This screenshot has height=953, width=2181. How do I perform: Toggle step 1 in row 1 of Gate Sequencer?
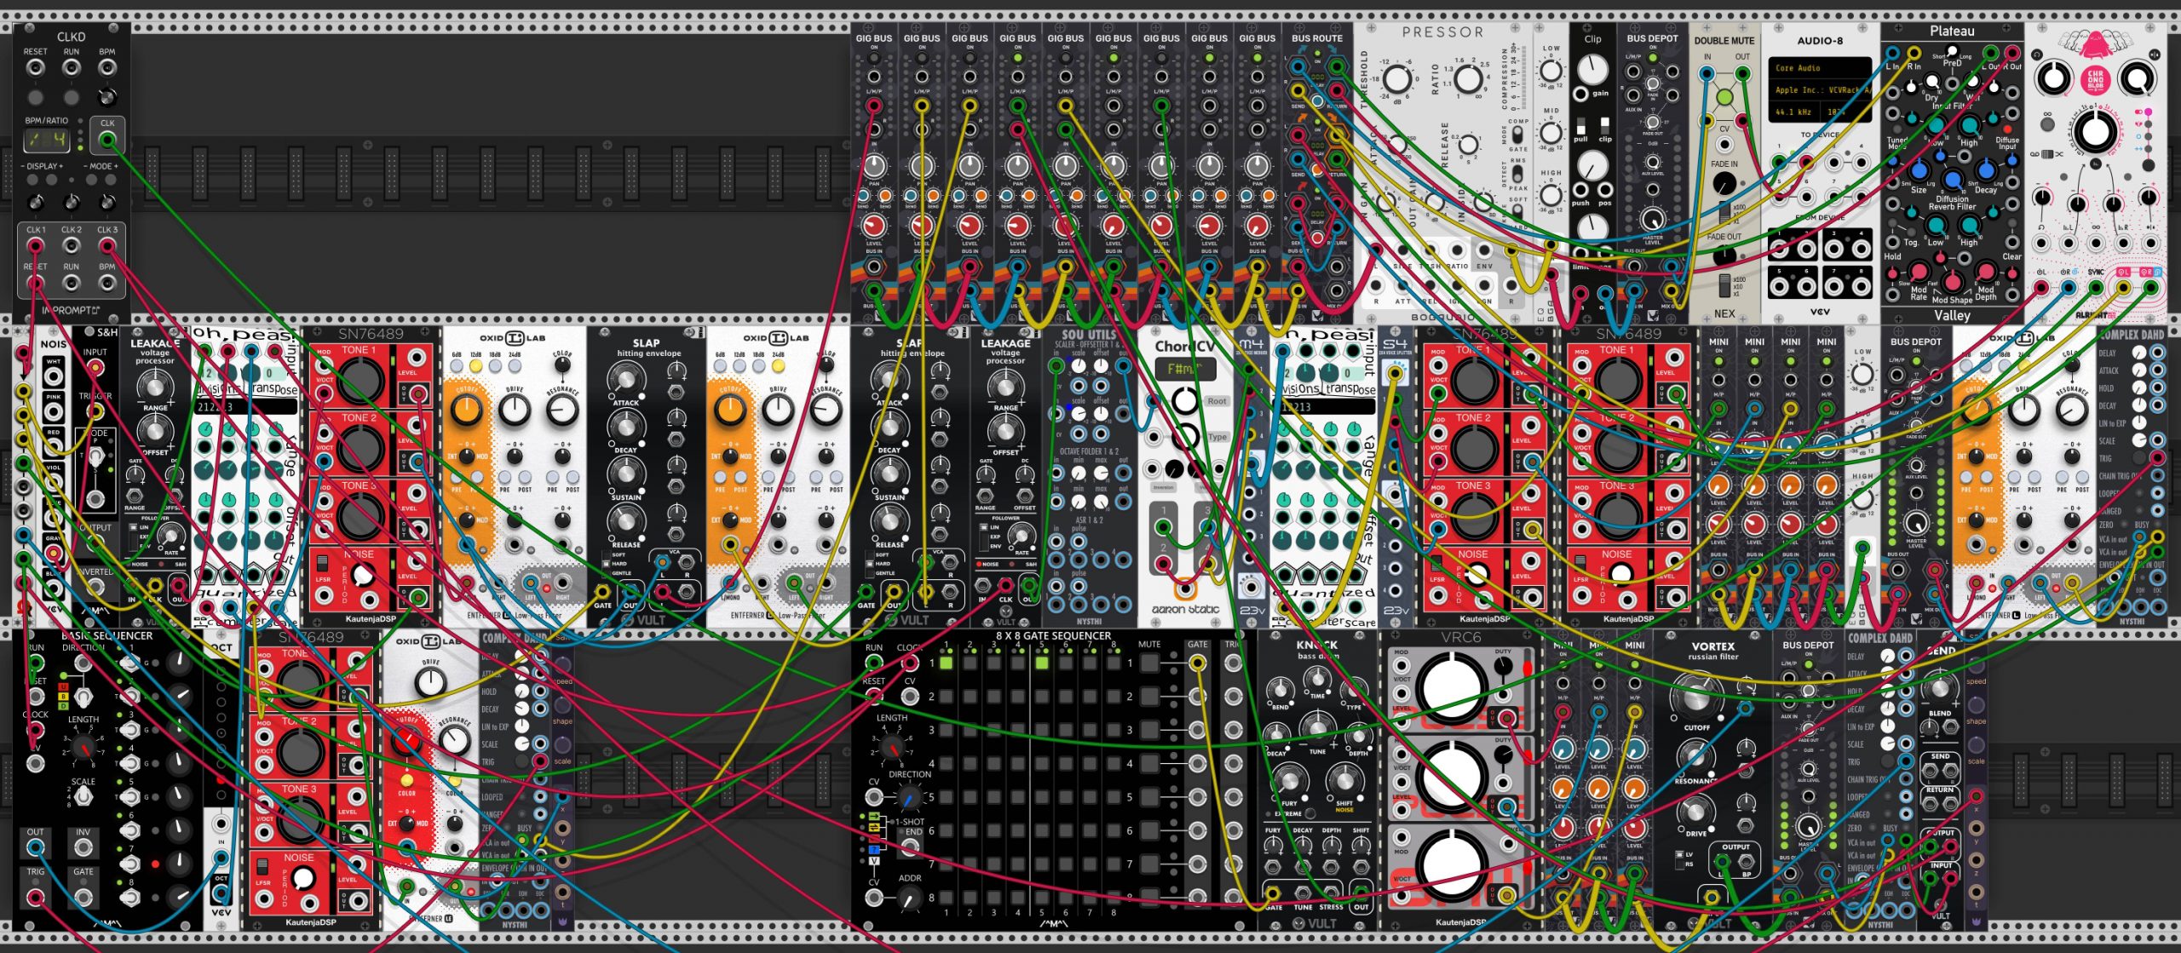tap(946, 663)
